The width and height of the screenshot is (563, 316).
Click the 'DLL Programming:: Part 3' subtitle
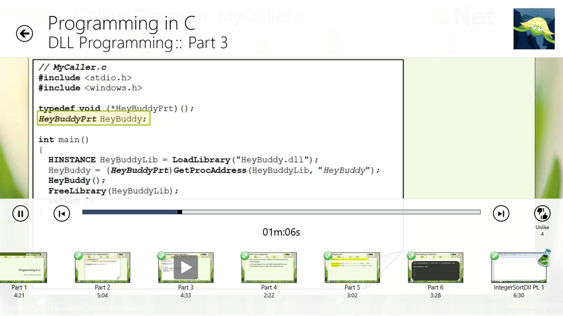coord(138,43)
